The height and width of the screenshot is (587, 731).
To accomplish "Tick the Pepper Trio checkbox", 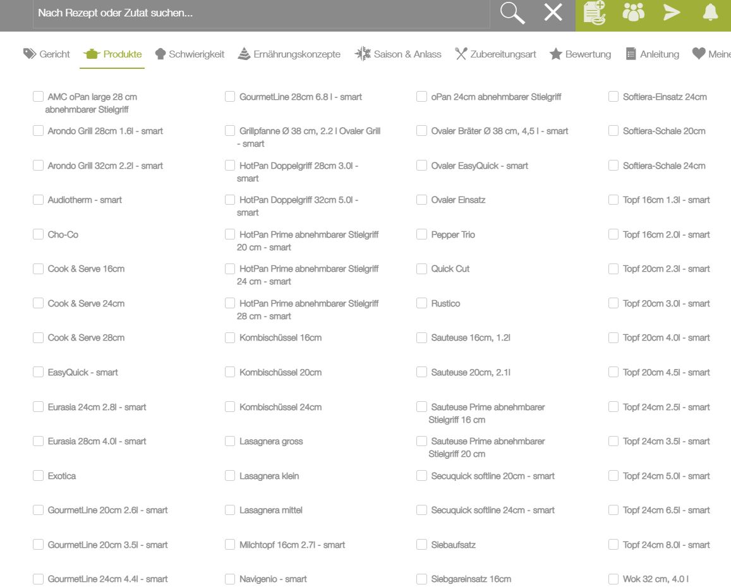I will pyautogui.click(x=421, y=234).
